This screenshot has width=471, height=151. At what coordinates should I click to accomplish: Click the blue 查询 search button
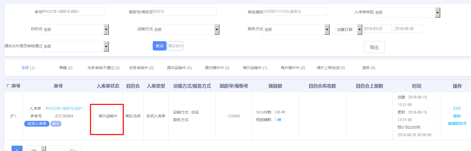click(160, 46)
